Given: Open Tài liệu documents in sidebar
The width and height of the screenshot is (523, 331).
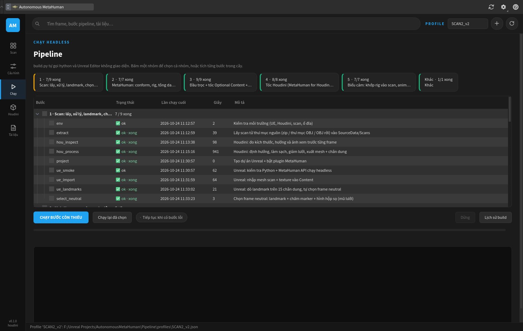Looking at the screenshot, I should 13,130.
